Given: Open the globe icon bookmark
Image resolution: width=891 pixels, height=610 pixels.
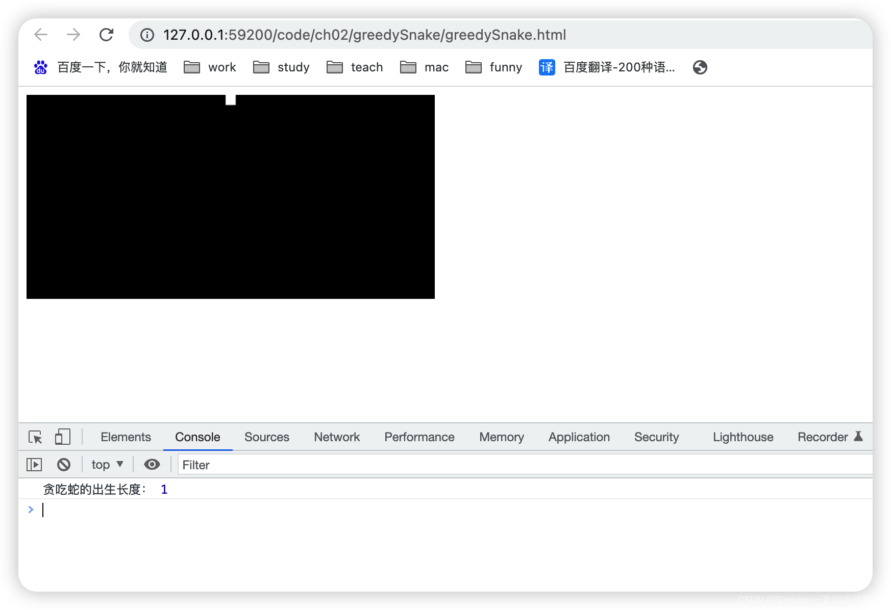Looking at the screenshot, I should coord(700,67).
